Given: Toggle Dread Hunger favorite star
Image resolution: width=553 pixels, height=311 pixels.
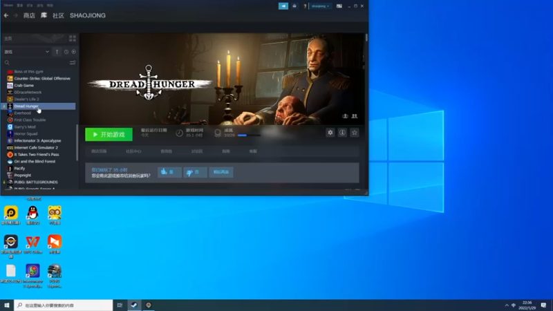Looking at the screenshot, I should coord(355,133).
